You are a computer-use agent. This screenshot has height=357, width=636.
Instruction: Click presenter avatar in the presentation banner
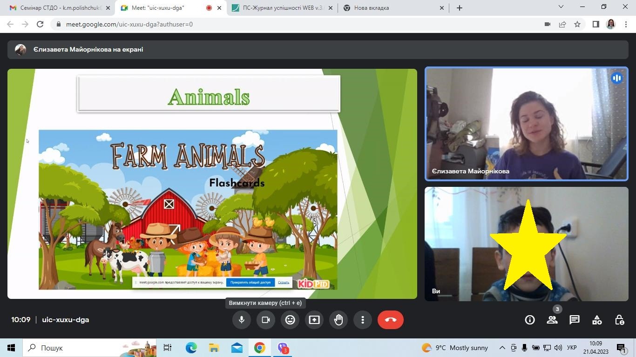[x=20, y=50]
